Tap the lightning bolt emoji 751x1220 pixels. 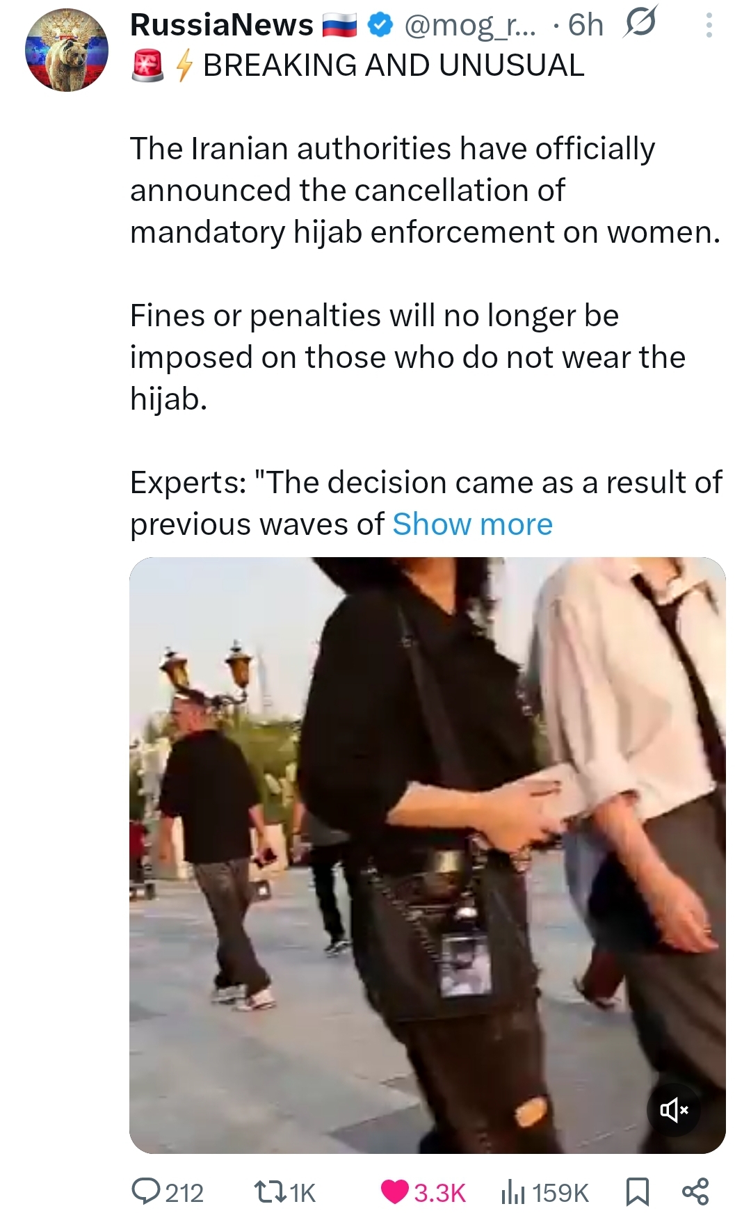pyautogui.click(x=183, y=66)
